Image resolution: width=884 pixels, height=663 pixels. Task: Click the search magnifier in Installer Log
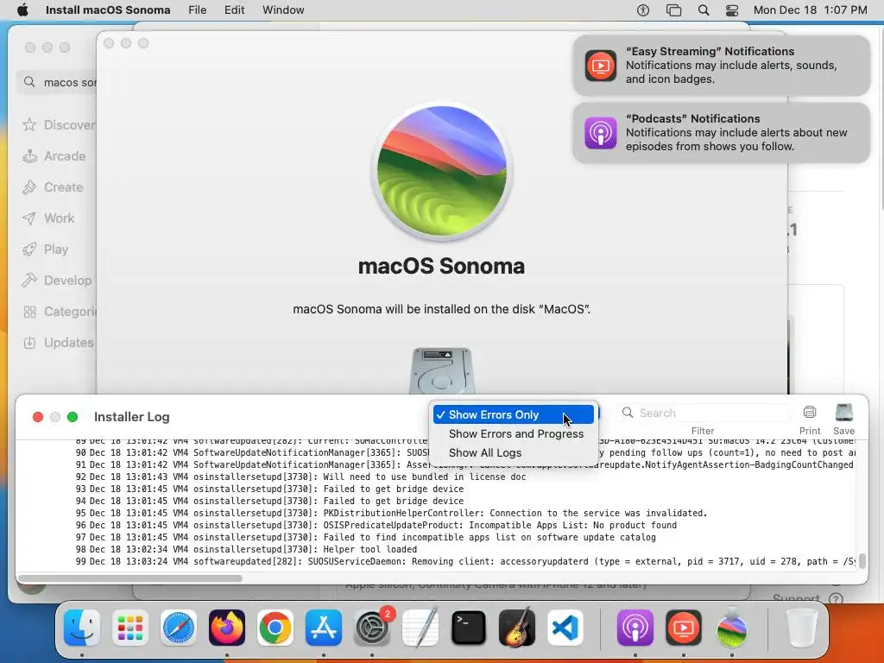(x=628, y=413)
